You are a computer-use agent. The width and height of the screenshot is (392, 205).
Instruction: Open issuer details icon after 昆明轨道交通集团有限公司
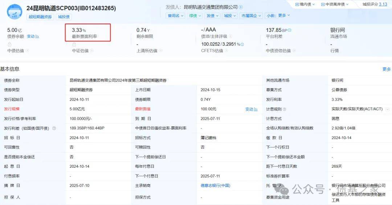point(241,7)
